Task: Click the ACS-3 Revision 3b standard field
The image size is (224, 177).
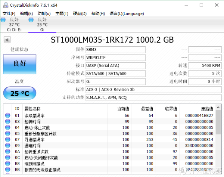Action: (153, 90)
